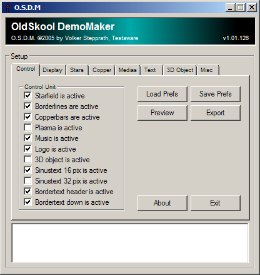Minimize the O.S.D.M window

[x=230, y=8]
